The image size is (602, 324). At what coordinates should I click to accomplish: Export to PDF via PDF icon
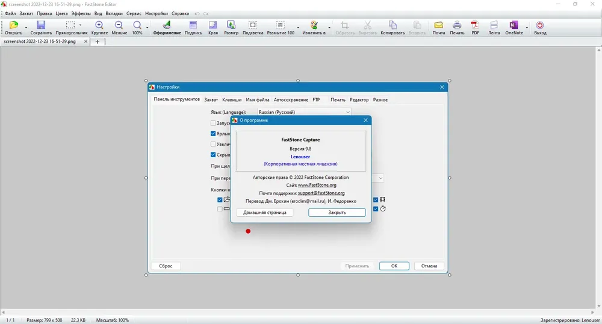pyautogui.click(x=476, y=25)
